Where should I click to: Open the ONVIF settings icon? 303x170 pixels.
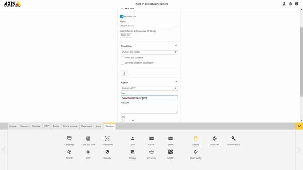coord(151,138)
